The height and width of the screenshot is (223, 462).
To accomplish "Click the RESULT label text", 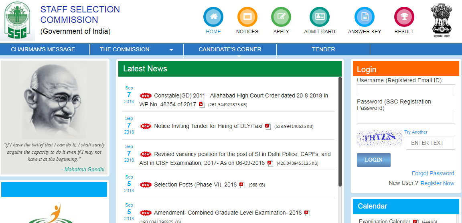I will (x=404, y=32).
